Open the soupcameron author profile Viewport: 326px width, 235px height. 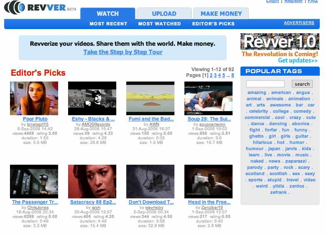coord(212,124)
